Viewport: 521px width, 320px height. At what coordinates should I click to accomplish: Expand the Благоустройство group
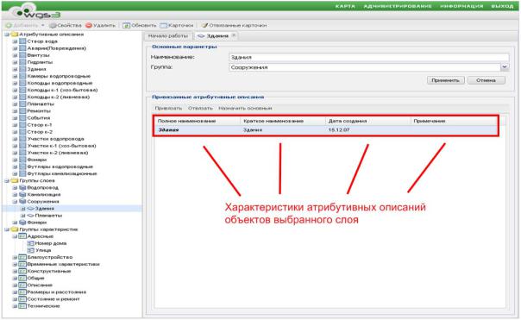[15, 258]
